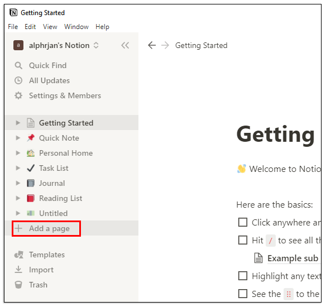The width and height of the screenshot is (326, 307).
Task: Open the workspace switcher arrows
Action: (x=96, y=45)
